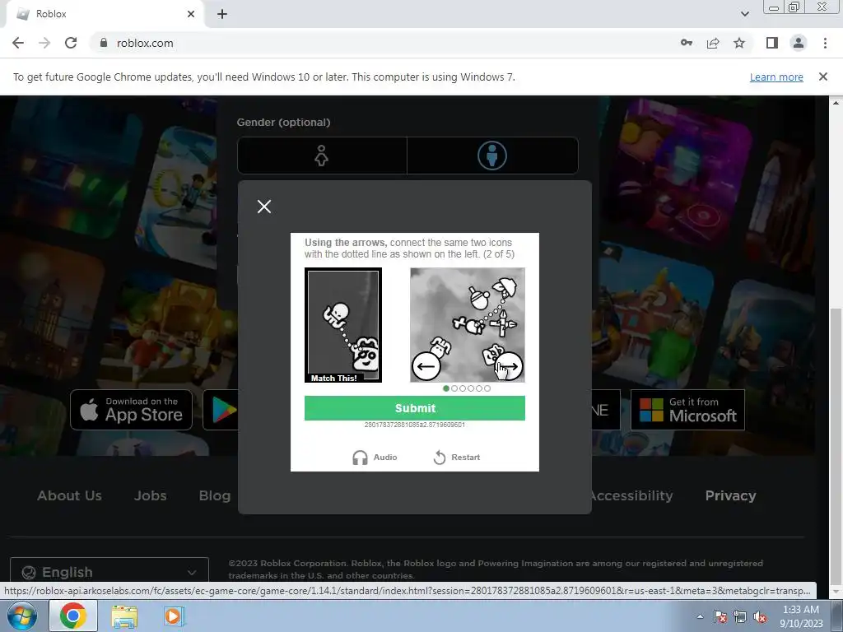
Task: Select the Roblox tab
Action: pos(105,14)
